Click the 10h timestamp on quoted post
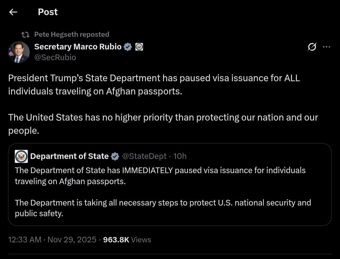 click(x=180, y=156)
